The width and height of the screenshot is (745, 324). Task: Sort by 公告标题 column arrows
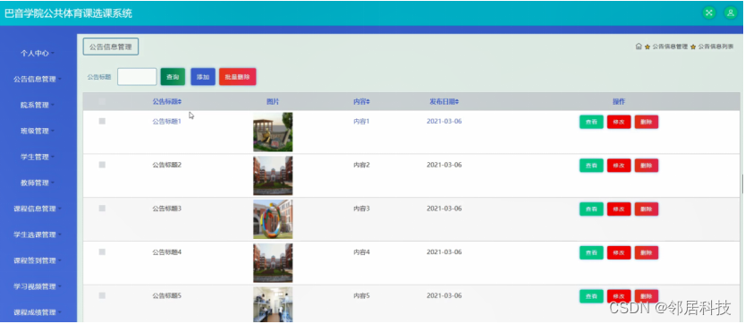pyautogui.click(x=180, y=102)
